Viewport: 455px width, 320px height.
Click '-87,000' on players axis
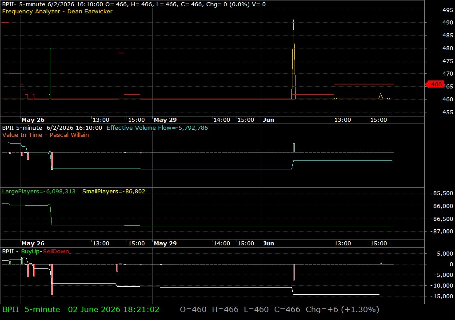(441, 231)
